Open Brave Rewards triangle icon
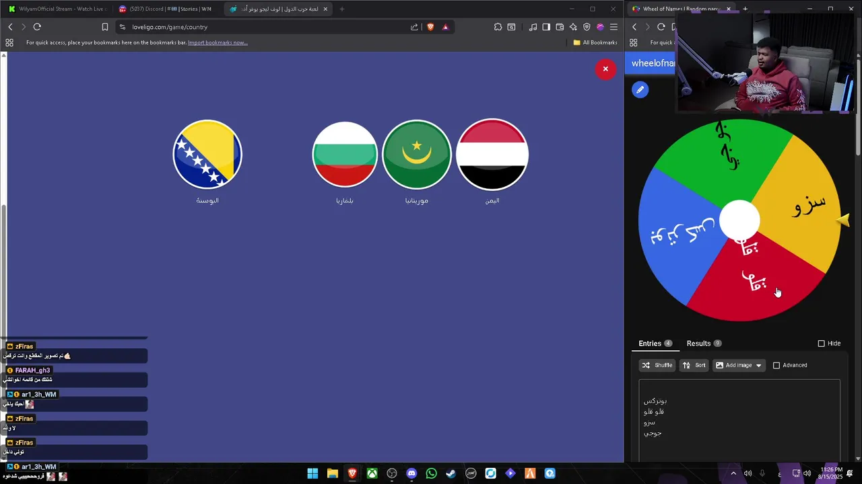The height and width of the screenshot is (484, 862). 445,27
